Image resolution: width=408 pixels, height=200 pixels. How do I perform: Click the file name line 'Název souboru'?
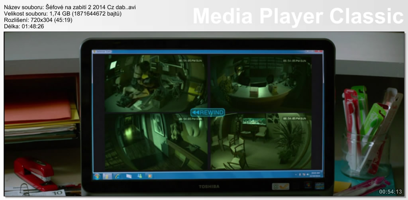pyautogui.click(x=72, y=8)
